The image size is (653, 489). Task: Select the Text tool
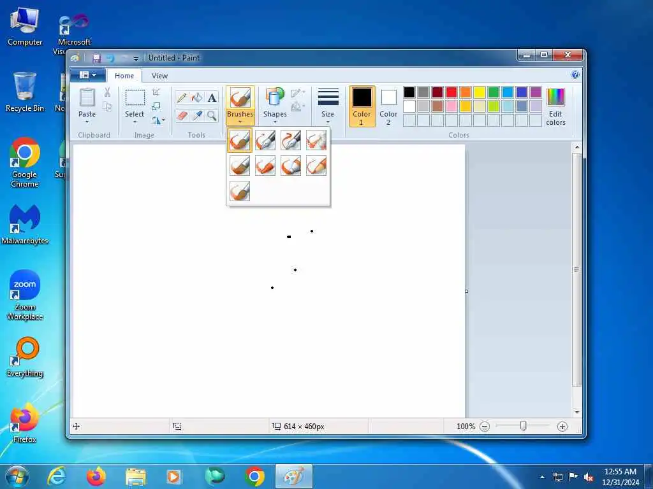(212, 97)
